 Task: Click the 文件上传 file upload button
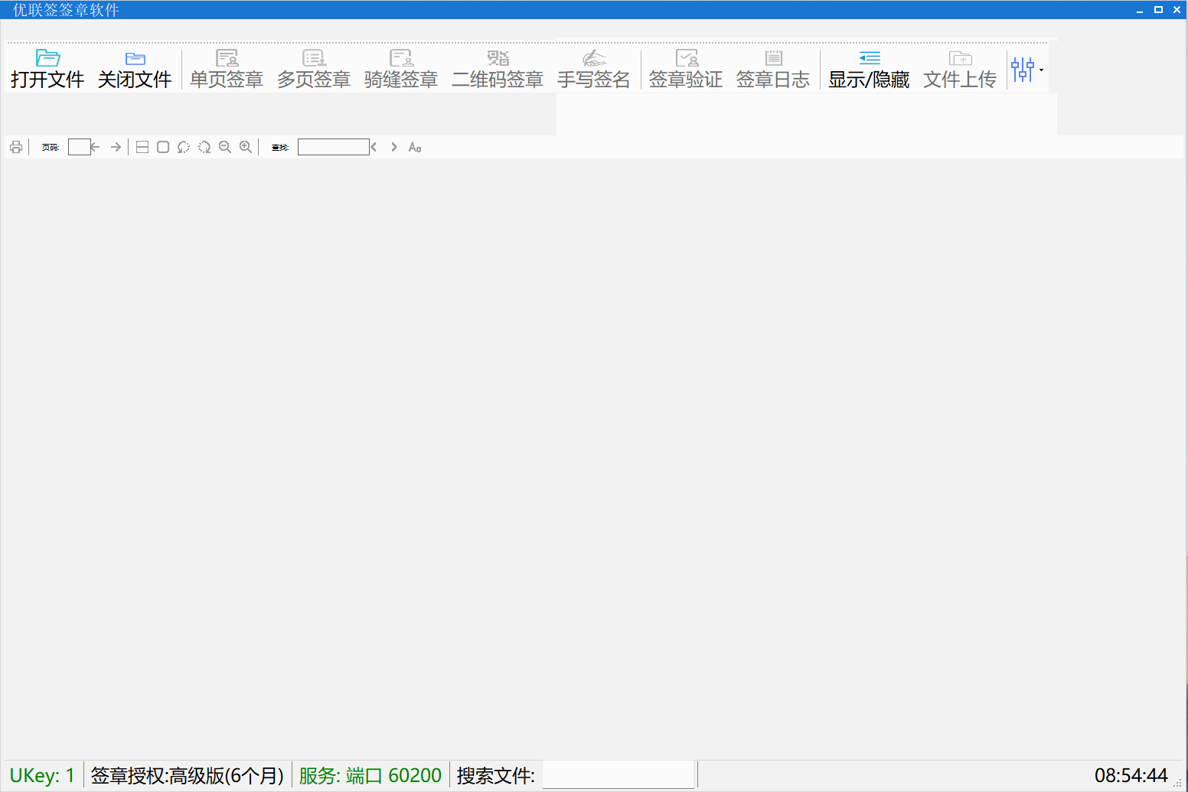click(x=960, y=70)
